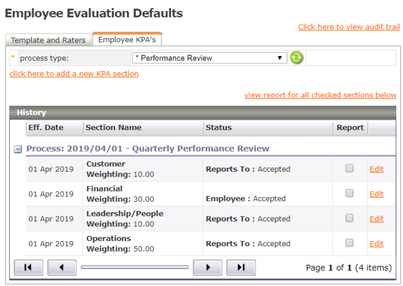Select the Employee KPA's tab
403x286 pixels.
click(x=127, y=39)
